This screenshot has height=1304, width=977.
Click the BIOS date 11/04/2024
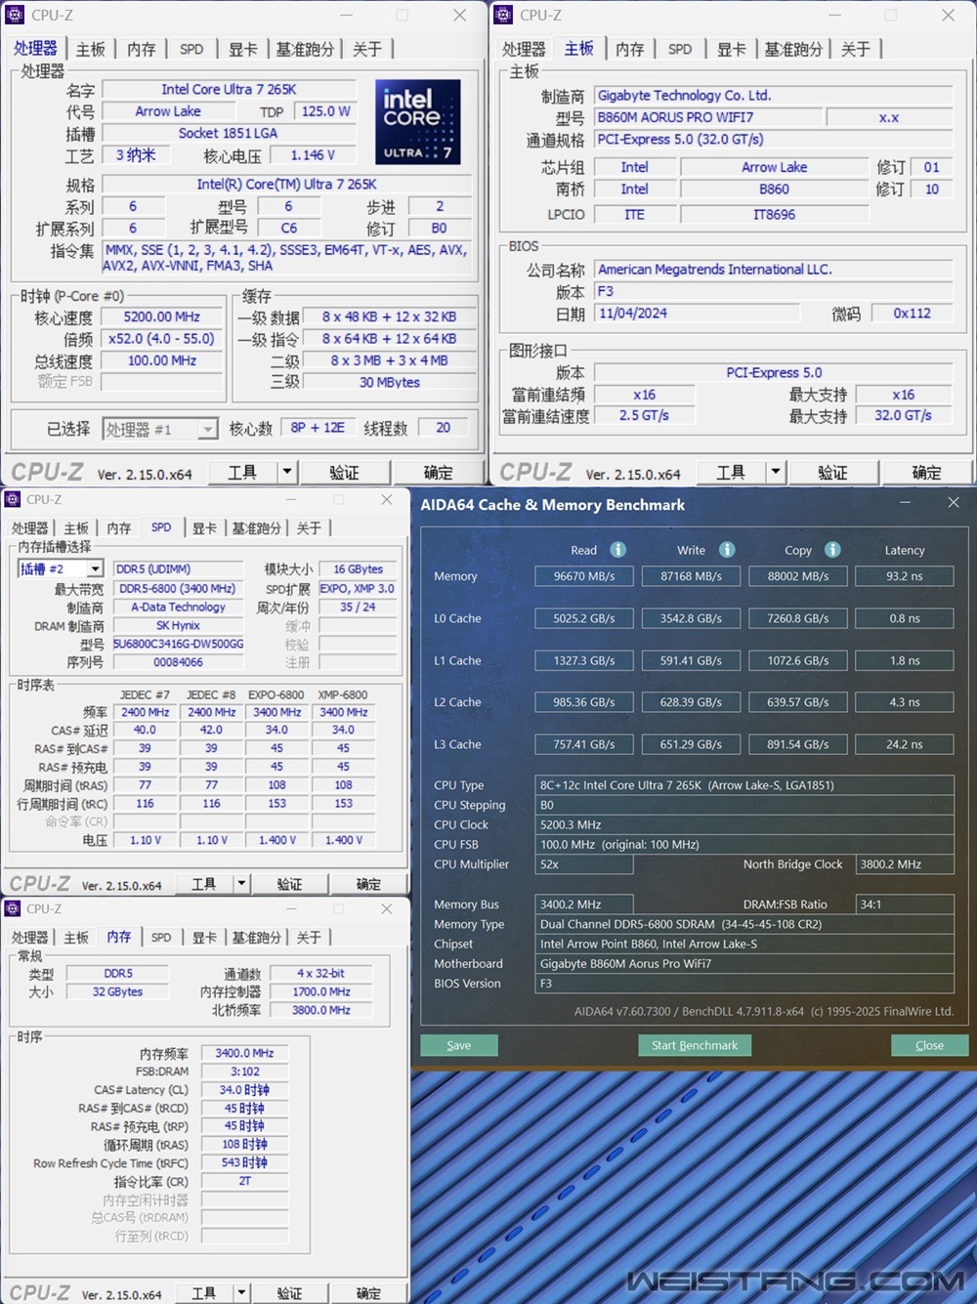699,313
